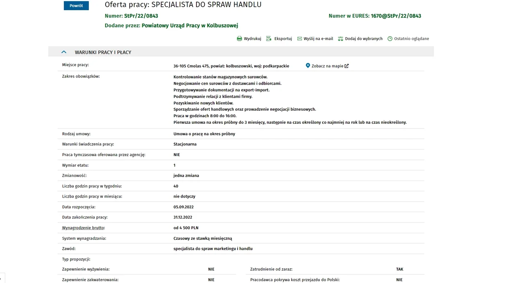Click Czasowy ze stawką miesięczną value
This screenshot has width=516, height=283.
[203, 238]
